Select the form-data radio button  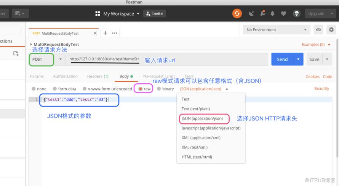click(x=55, y=89)
